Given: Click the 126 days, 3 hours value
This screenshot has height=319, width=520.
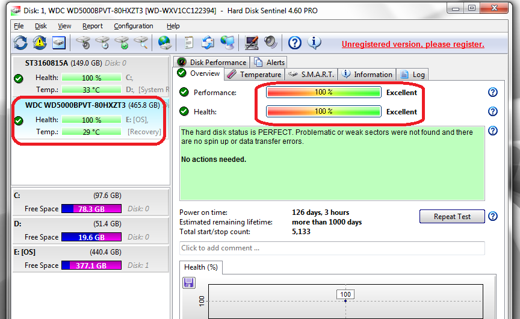Looking at the screenshot, I should [320, 212].
